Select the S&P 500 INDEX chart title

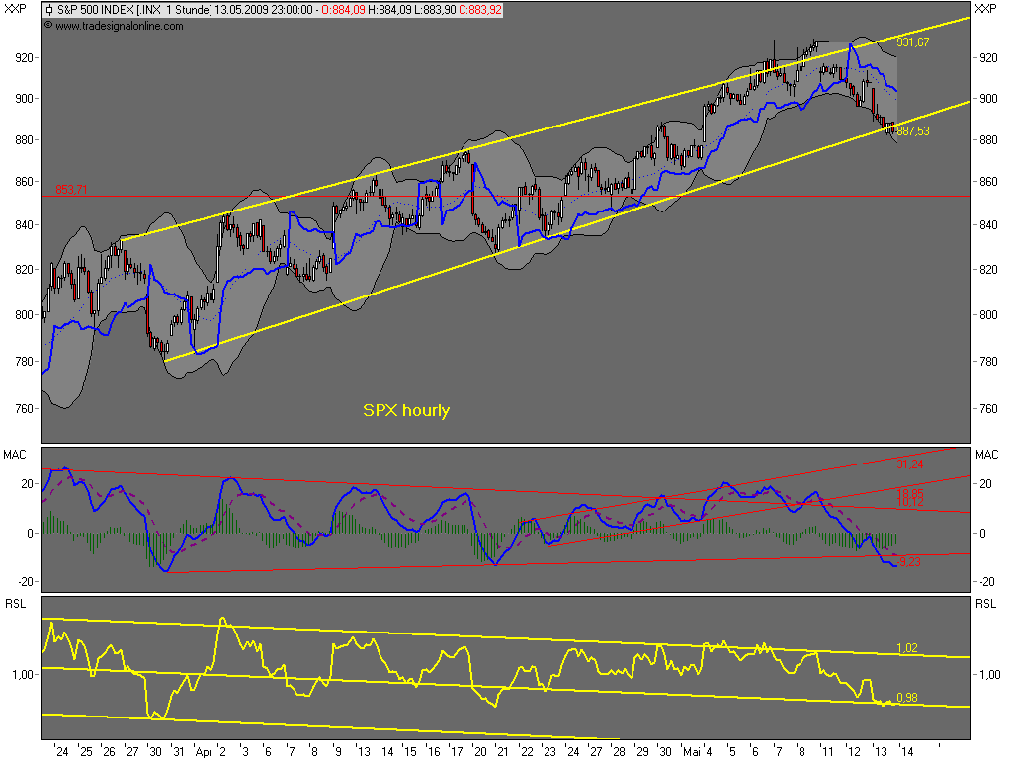click(x=96, y=10)
